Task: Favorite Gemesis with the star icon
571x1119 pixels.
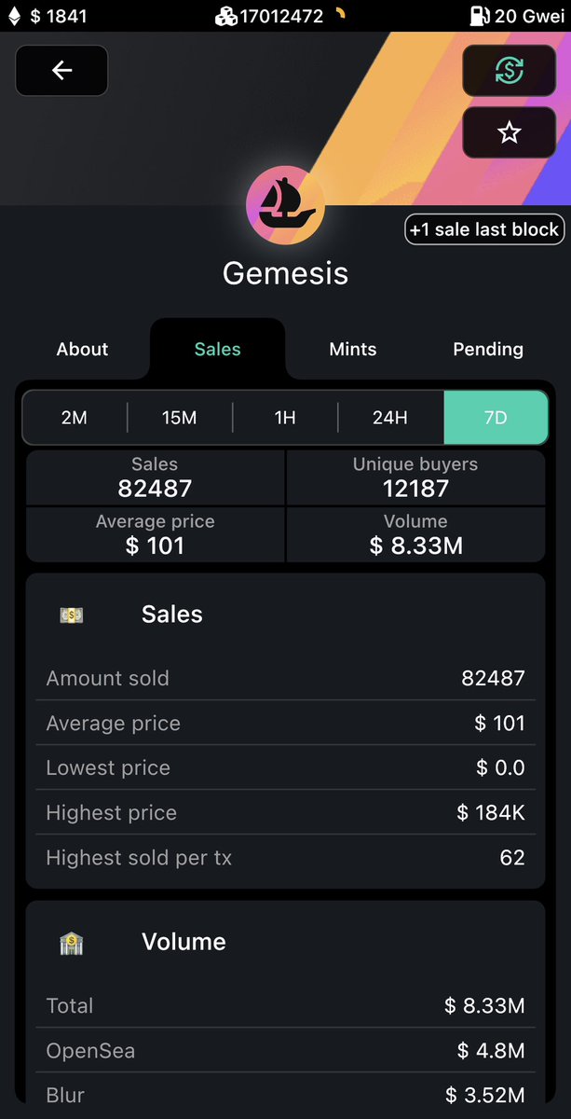Action: (x=510, y=132)
